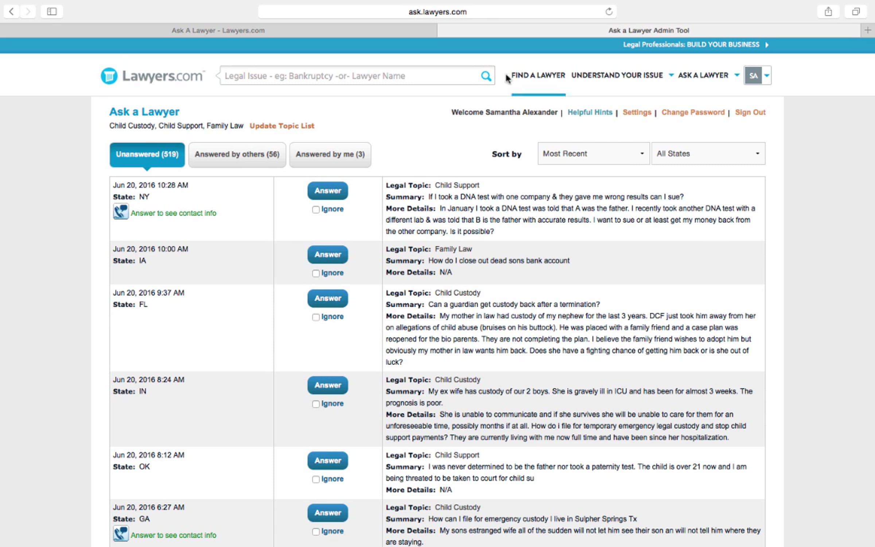The image size is (875, 547).
Task: Click Answer to see contact info for GA
Action: pyautogui.click(x=174, y=535)
